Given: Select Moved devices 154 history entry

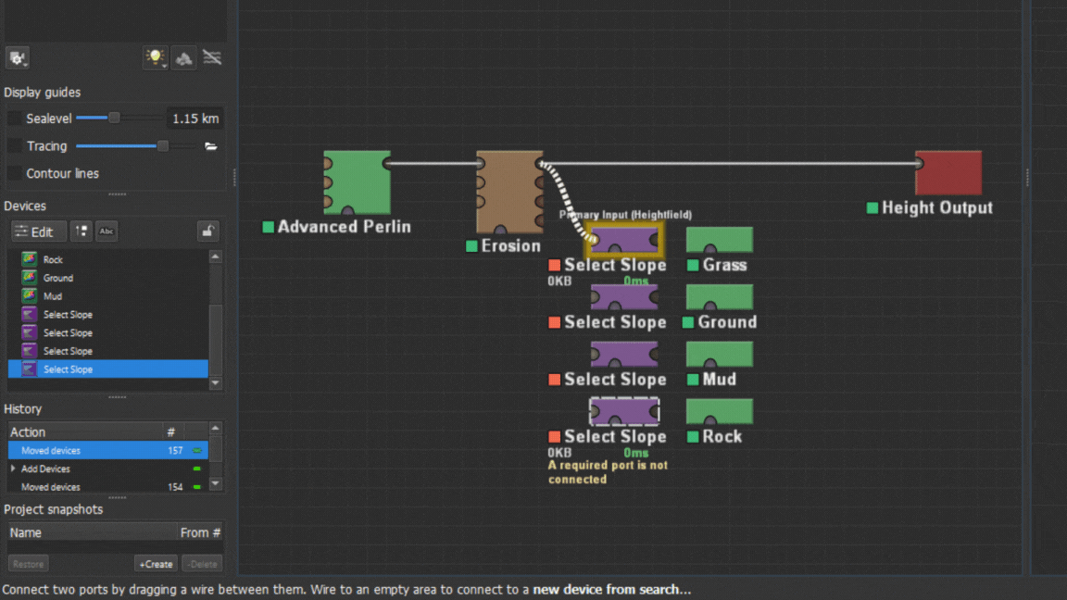Looking at the screenshot, I should coord(108,487).
